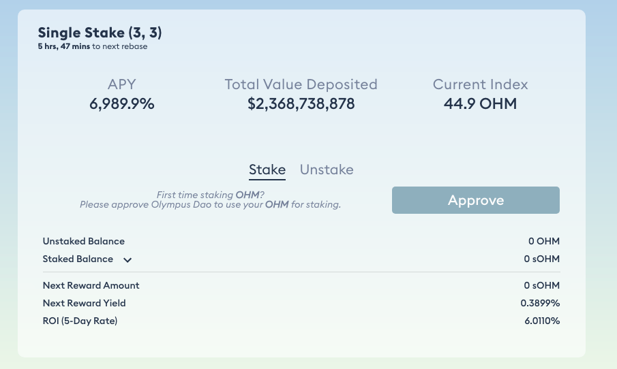Click the Current Index label
Screen dimensions: 617x369
(481, 85)
